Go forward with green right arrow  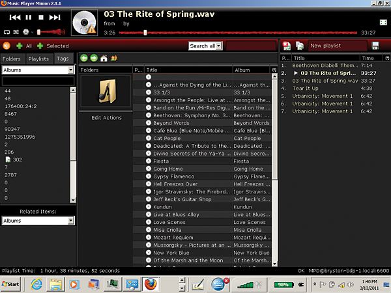[94, 58]
